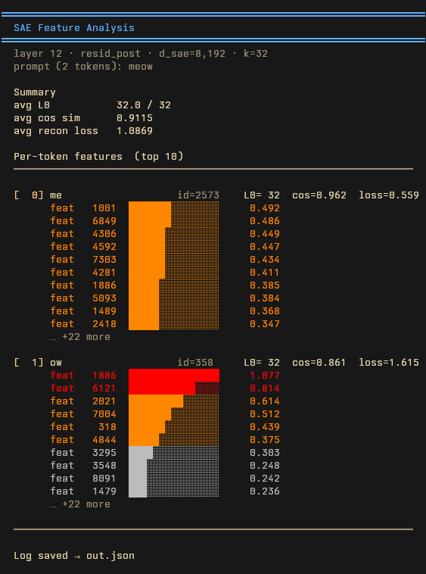Click the "feat 6849" label

(83, 221)
